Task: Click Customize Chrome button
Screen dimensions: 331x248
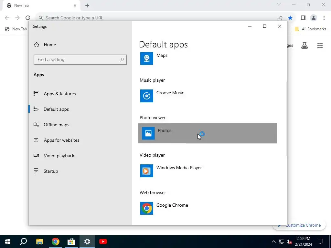Action: tap(299, 225)
